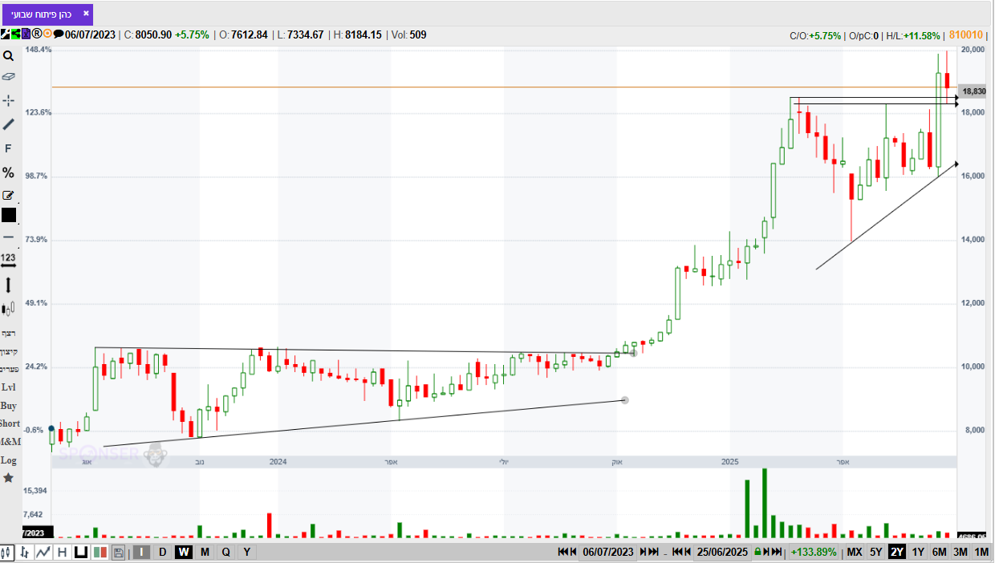Select weekly W timeframe
This screenshot has width=995, height=563.
(184, 552)
